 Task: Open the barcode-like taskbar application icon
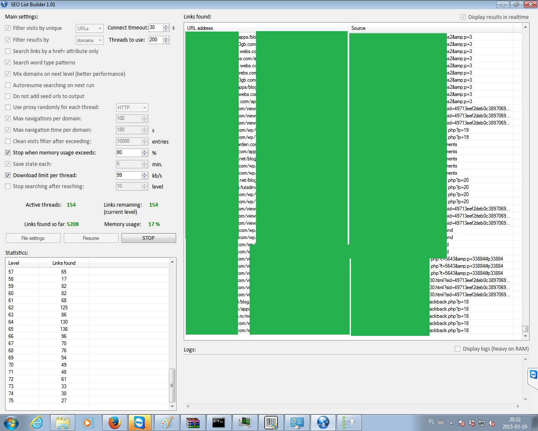pyautogui.click(x=271, y=422)
